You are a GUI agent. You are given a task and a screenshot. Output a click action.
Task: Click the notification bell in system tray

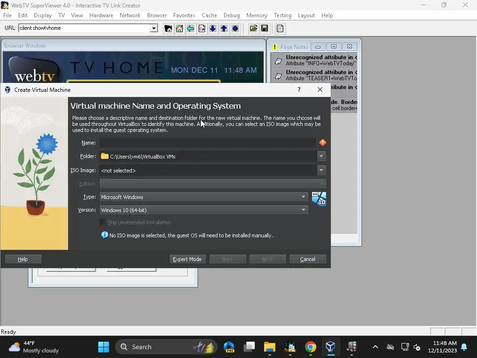pyautogui.click(x=464, y=347)
